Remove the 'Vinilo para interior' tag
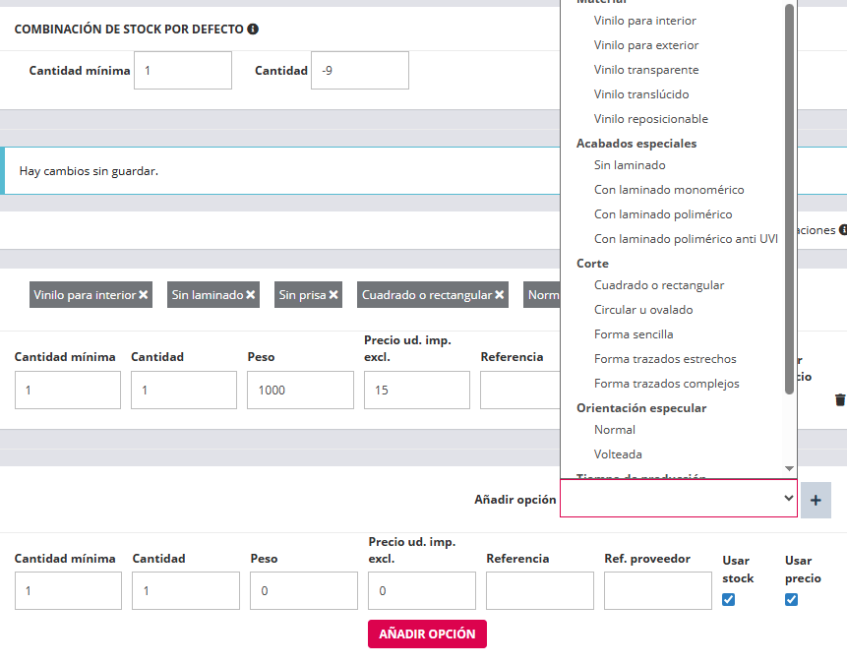The width and height of the screenshot is (847, 664). point(144,295)
